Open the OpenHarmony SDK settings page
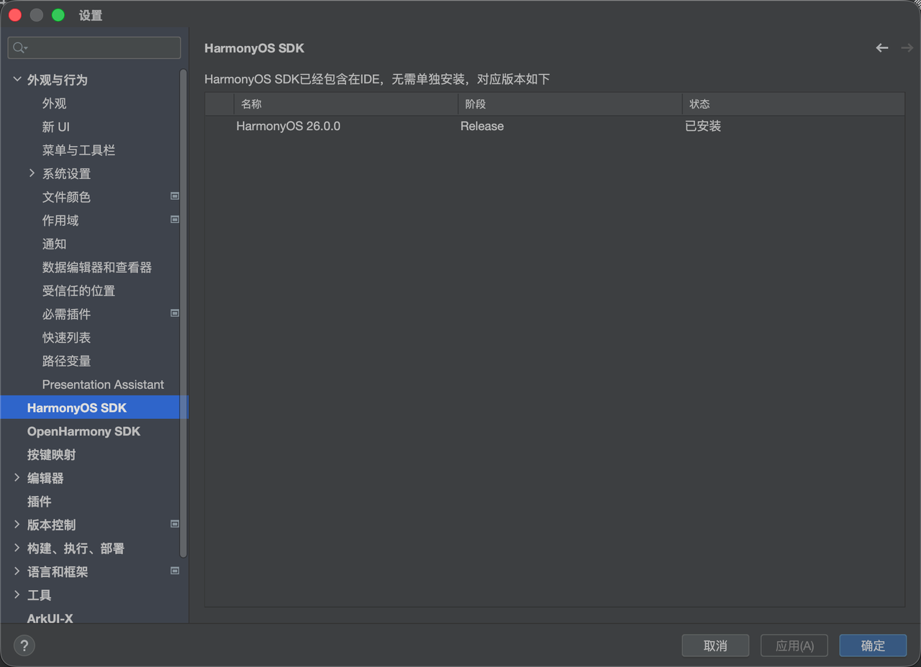This screenshot has width=921, height=667. (83, 431)
